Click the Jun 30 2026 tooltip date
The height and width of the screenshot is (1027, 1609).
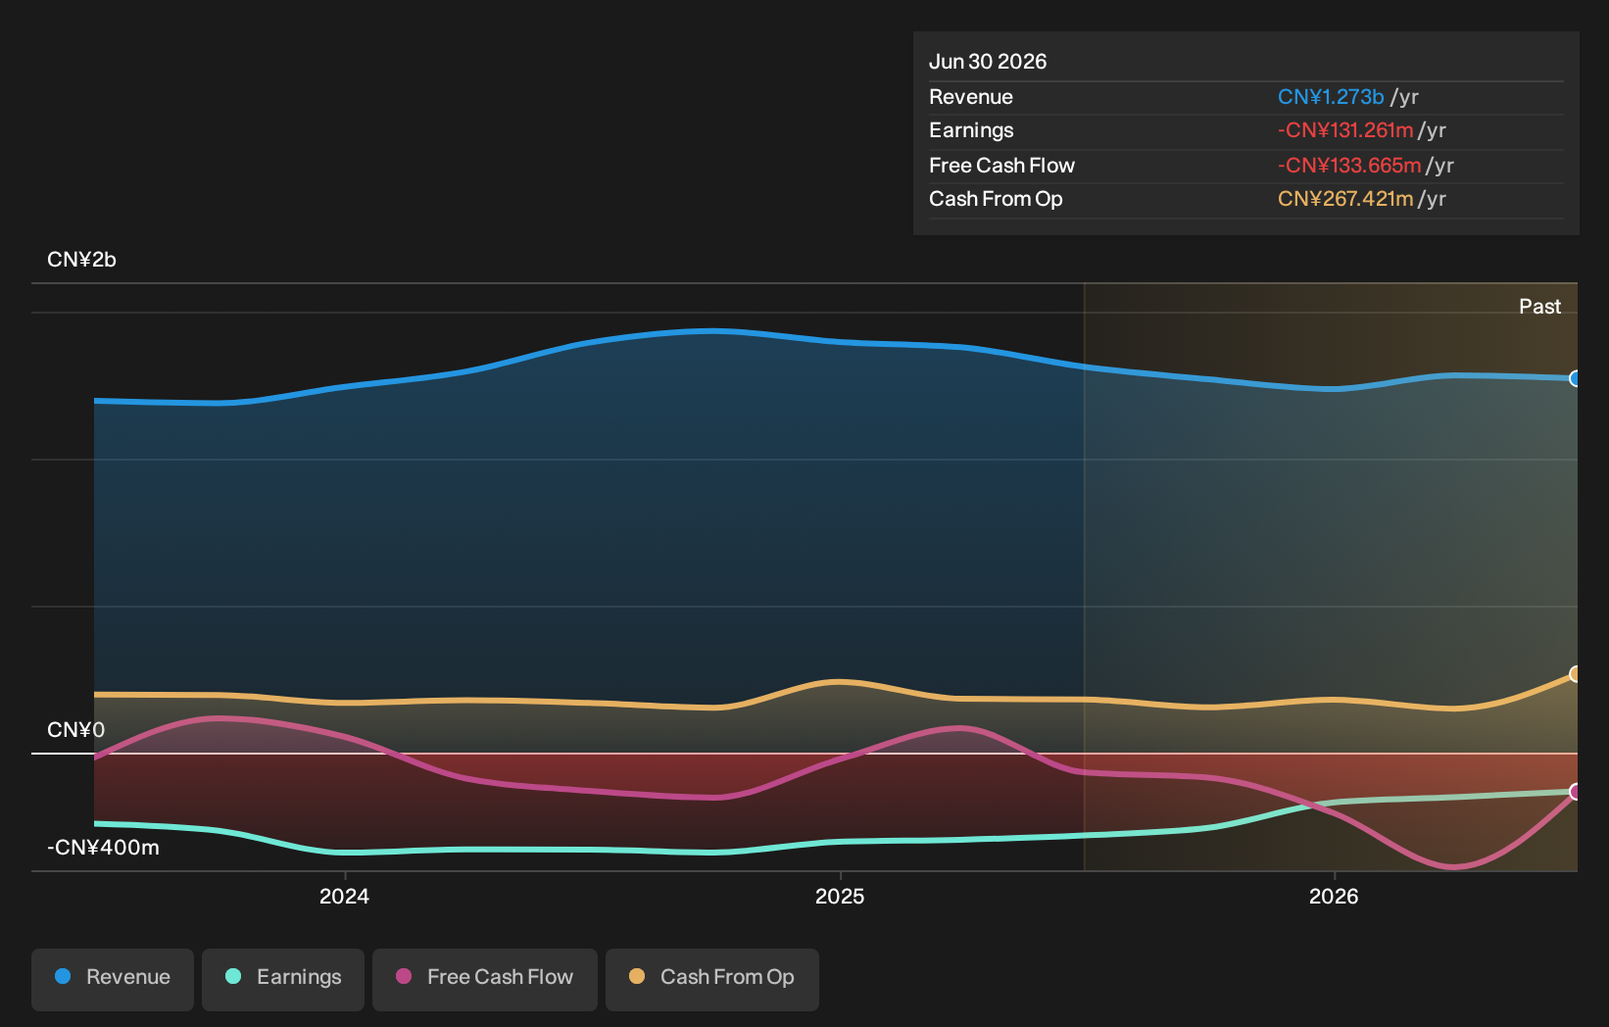click(x=988, y=62)
